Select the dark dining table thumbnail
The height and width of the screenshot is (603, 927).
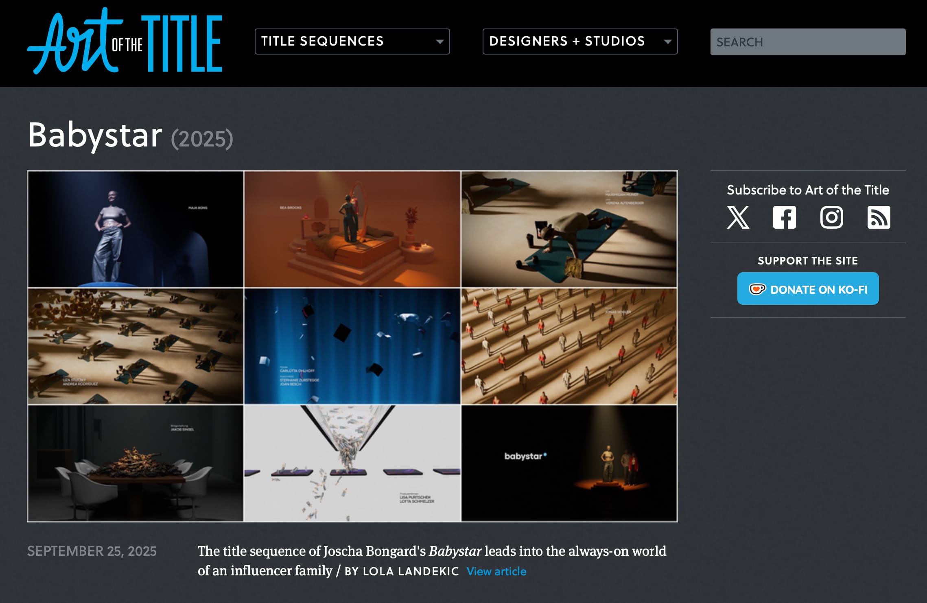(x=136, y=463)
